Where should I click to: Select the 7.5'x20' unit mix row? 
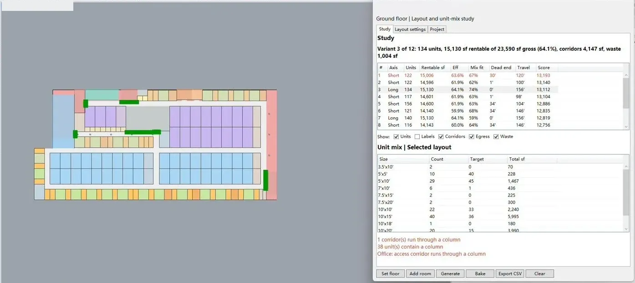[467, 202]
